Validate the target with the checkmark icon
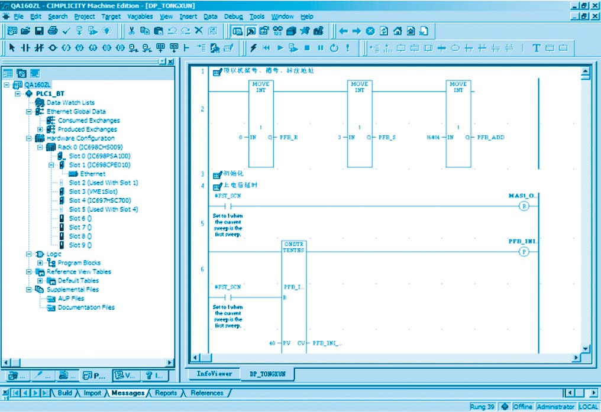 [66, 31]
